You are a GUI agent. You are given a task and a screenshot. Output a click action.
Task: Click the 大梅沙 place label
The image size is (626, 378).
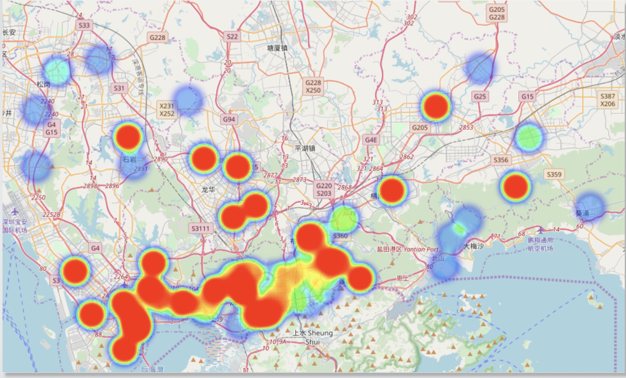tap(473, 246)
